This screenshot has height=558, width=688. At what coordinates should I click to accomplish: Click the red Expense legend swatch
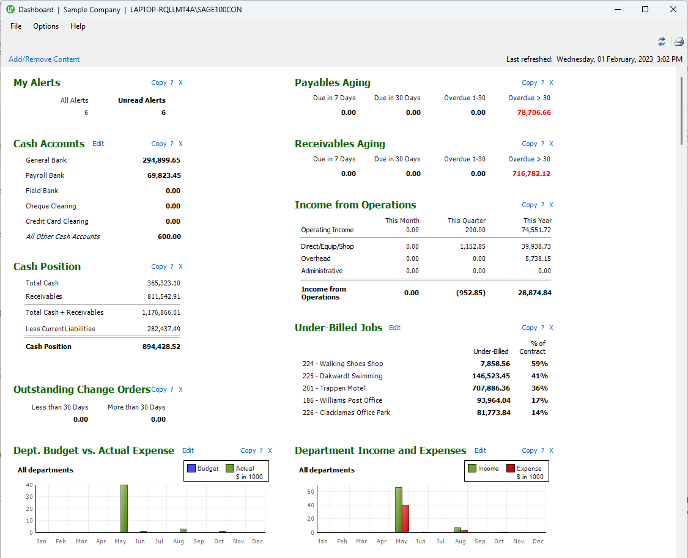511,469
